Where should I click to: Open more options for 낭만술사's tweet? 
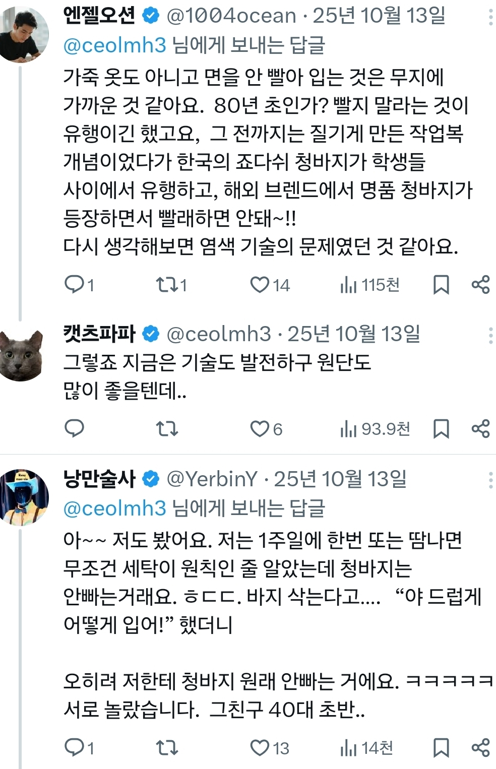pos(490,480)
